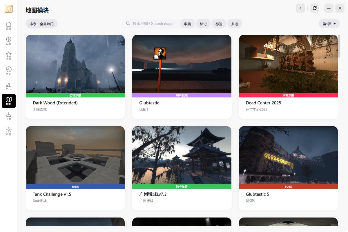This screenshot has height=232, width=348.
Task: Click the refresh icon in the title bar
Action: (315, 8)
